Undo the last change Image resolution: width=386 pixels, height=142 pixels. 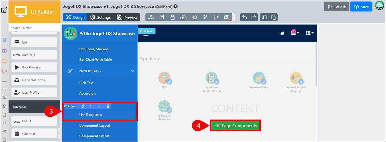[x=244, y=17]
